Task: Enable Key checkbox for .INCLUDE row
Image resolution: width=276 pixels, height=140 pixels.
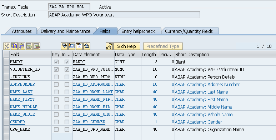Action: click(56, 77)
